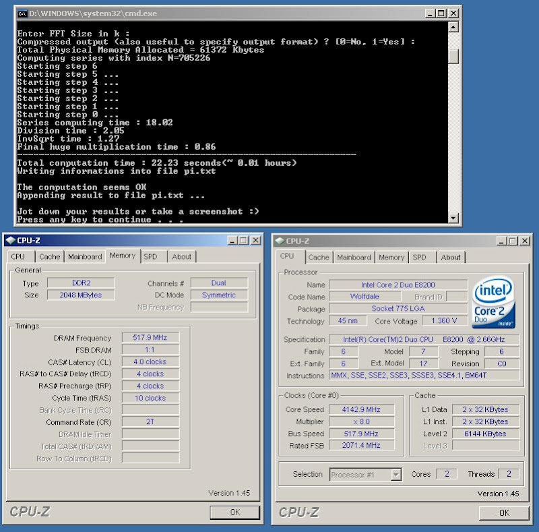Click the Series computing time 18.02 line
Image resolution: width=539 pixels, height=532 pixels.
(95, 123)
